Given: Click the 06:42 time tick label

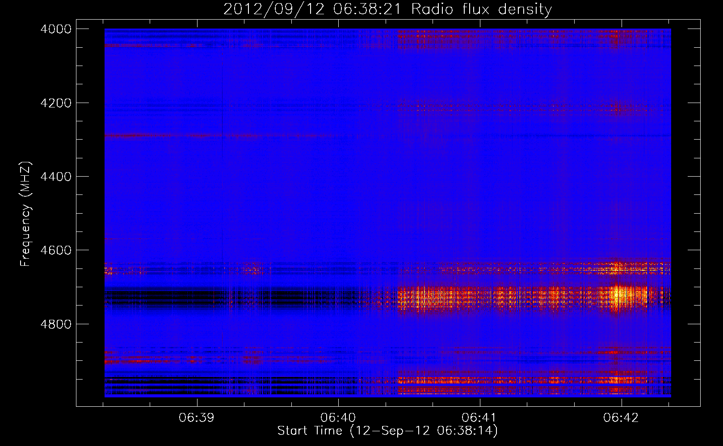Looking at the screenshot, I should coord(621,418).
